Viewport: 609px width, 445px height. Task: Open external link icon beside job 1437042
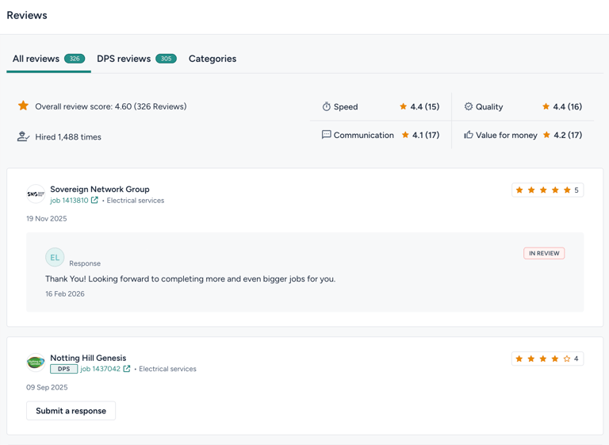click(127, 369)
